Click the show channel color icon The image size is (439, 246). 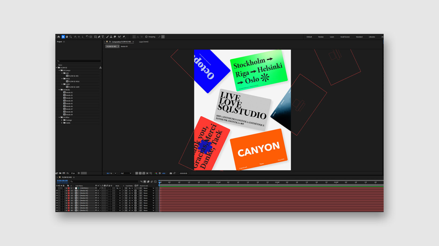156,173
